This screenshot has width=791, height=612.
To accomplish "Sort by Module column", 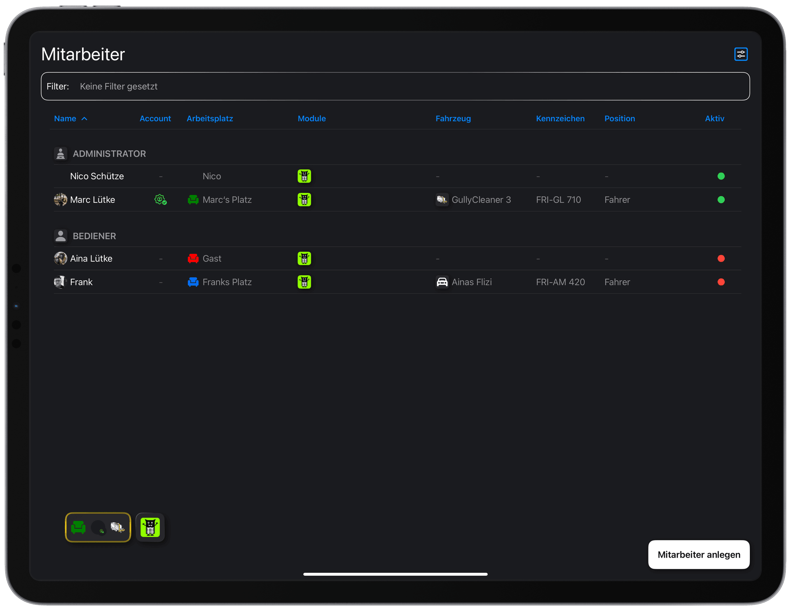I will pyautogui.click(x=311, y=118).
